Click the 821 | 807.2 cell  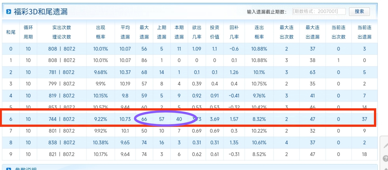pyautogui.click(x=61, y=154)
